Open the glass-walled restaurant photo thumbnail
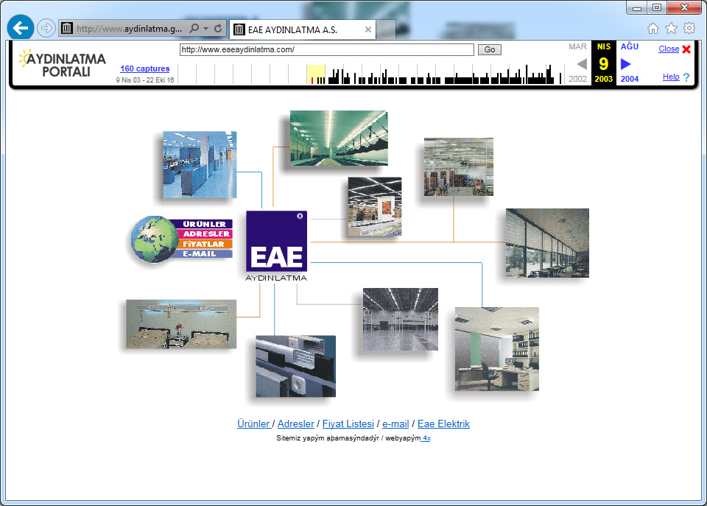Image resolution: width=707 pixels, height=506 pixels. (547, 242)
